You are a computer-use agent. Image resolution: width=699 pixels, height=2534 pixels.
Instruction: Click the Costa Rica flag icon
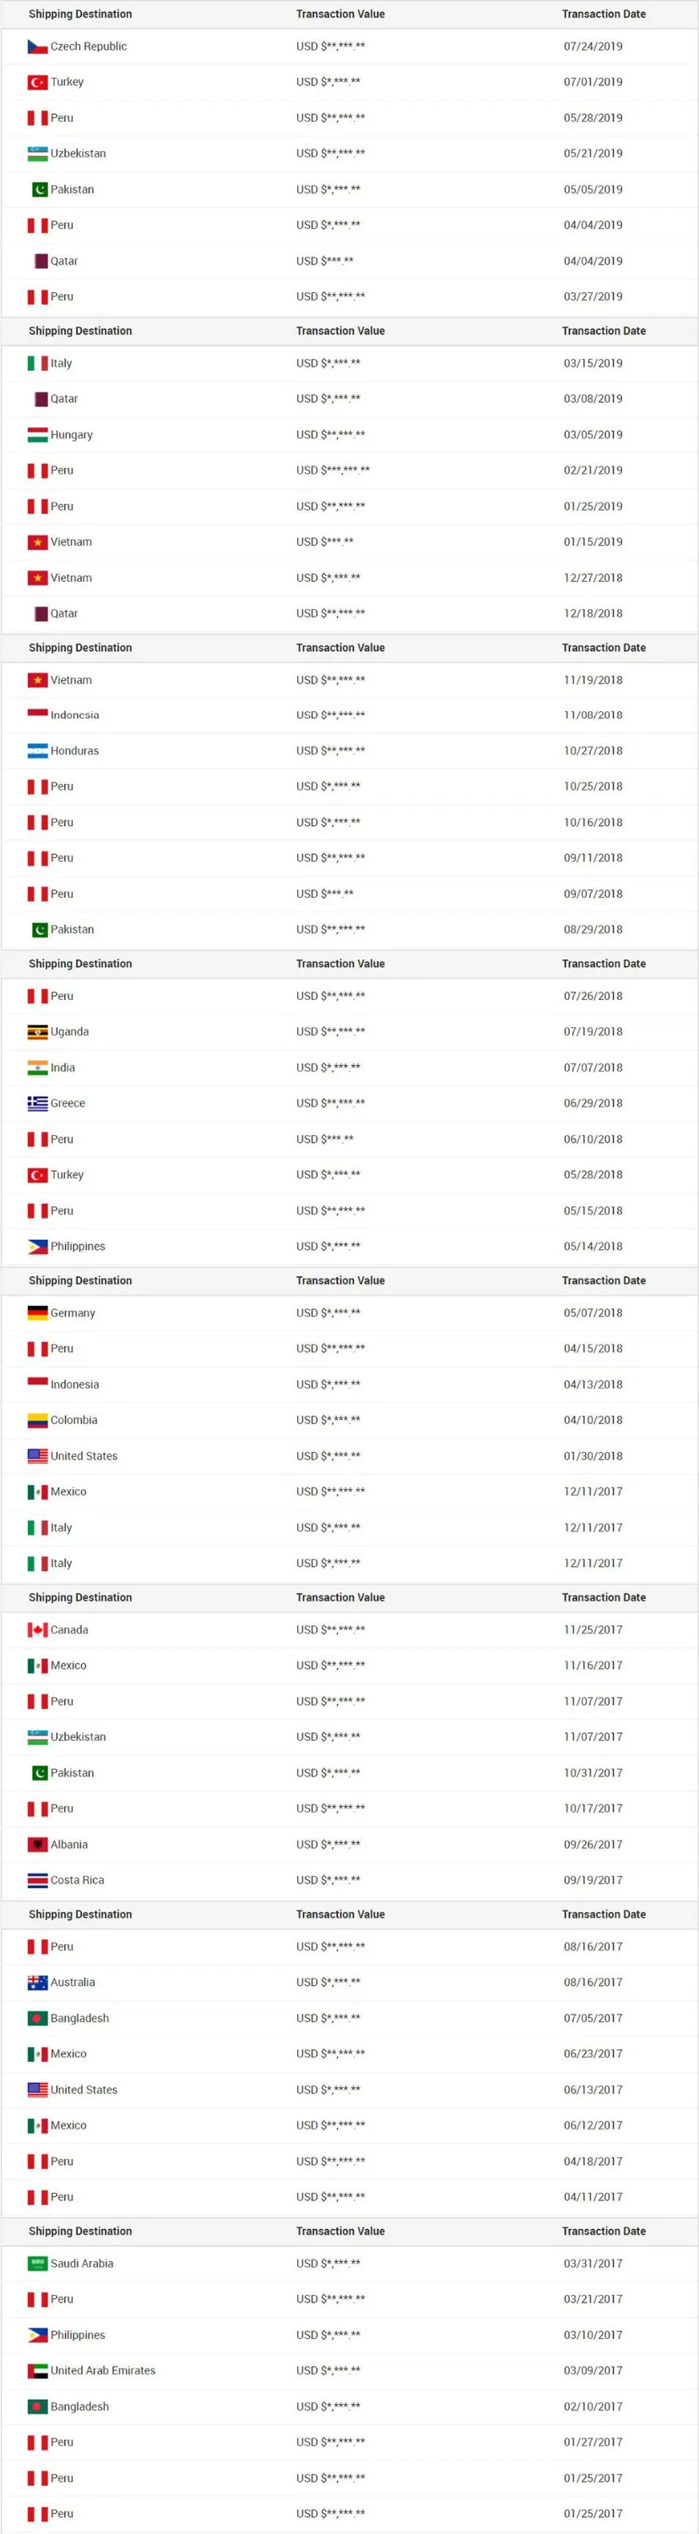(x=37, y=1880)
